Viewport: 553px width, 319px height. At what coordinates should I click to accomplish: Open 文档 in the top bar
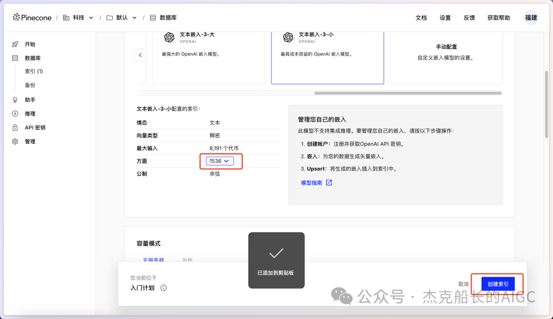click(421, 17)
